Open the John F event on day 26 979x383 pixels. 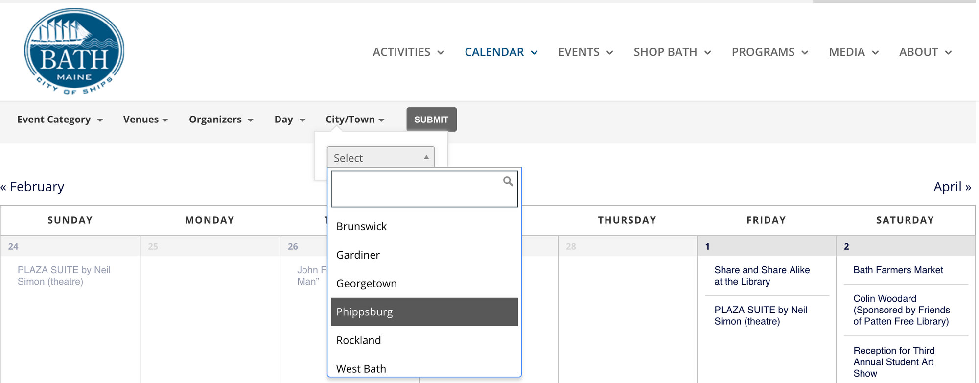(311, 276)
